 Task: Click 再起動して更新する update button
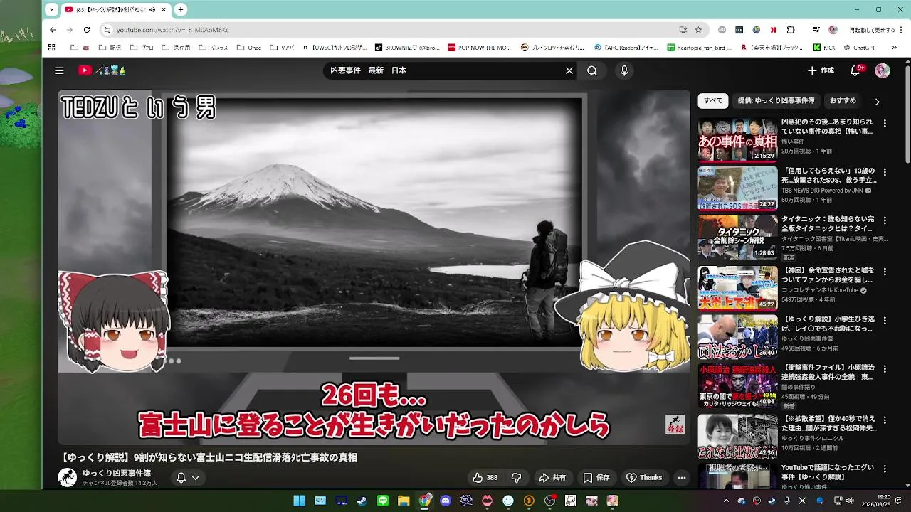(x=873, y=30)
